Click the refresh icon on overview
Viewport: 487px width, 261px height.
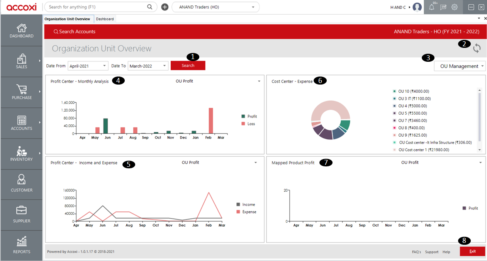pos(477,48)
